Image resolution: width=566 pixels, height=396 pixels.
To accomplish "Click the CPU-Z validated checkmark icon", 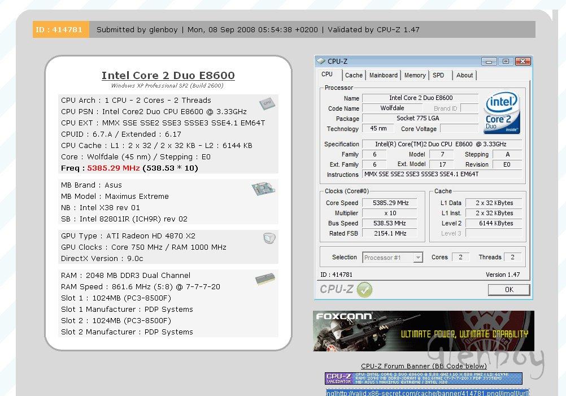I will (x=364, y=290).
